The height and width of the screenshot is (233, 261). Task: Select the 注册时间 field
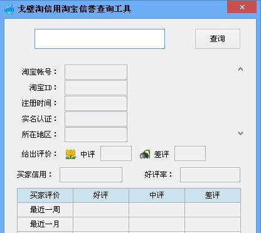(96, 103)
